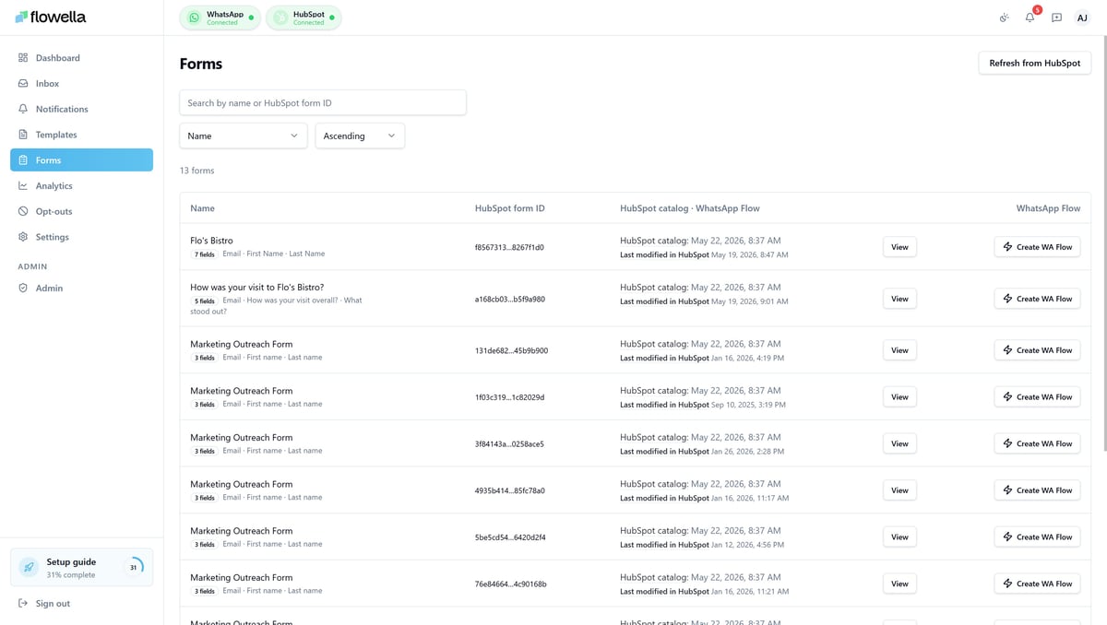Click the Name column header

(202, 208)
